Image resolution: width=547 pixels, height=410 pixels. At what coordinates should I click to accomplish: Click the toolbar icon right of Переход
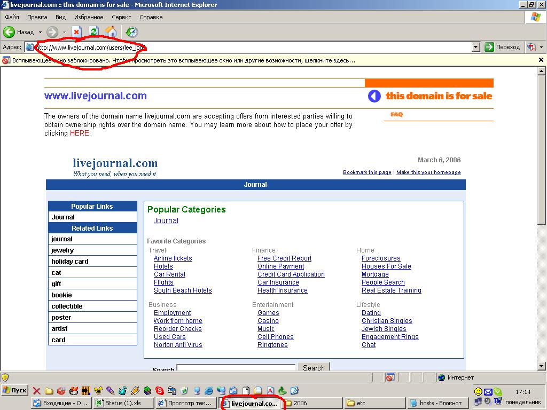tap(532, 47)
